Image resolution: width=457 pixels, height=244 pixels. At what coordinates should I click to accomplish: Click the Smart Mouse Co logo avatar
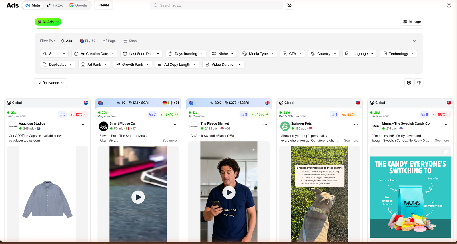point(103,126)
